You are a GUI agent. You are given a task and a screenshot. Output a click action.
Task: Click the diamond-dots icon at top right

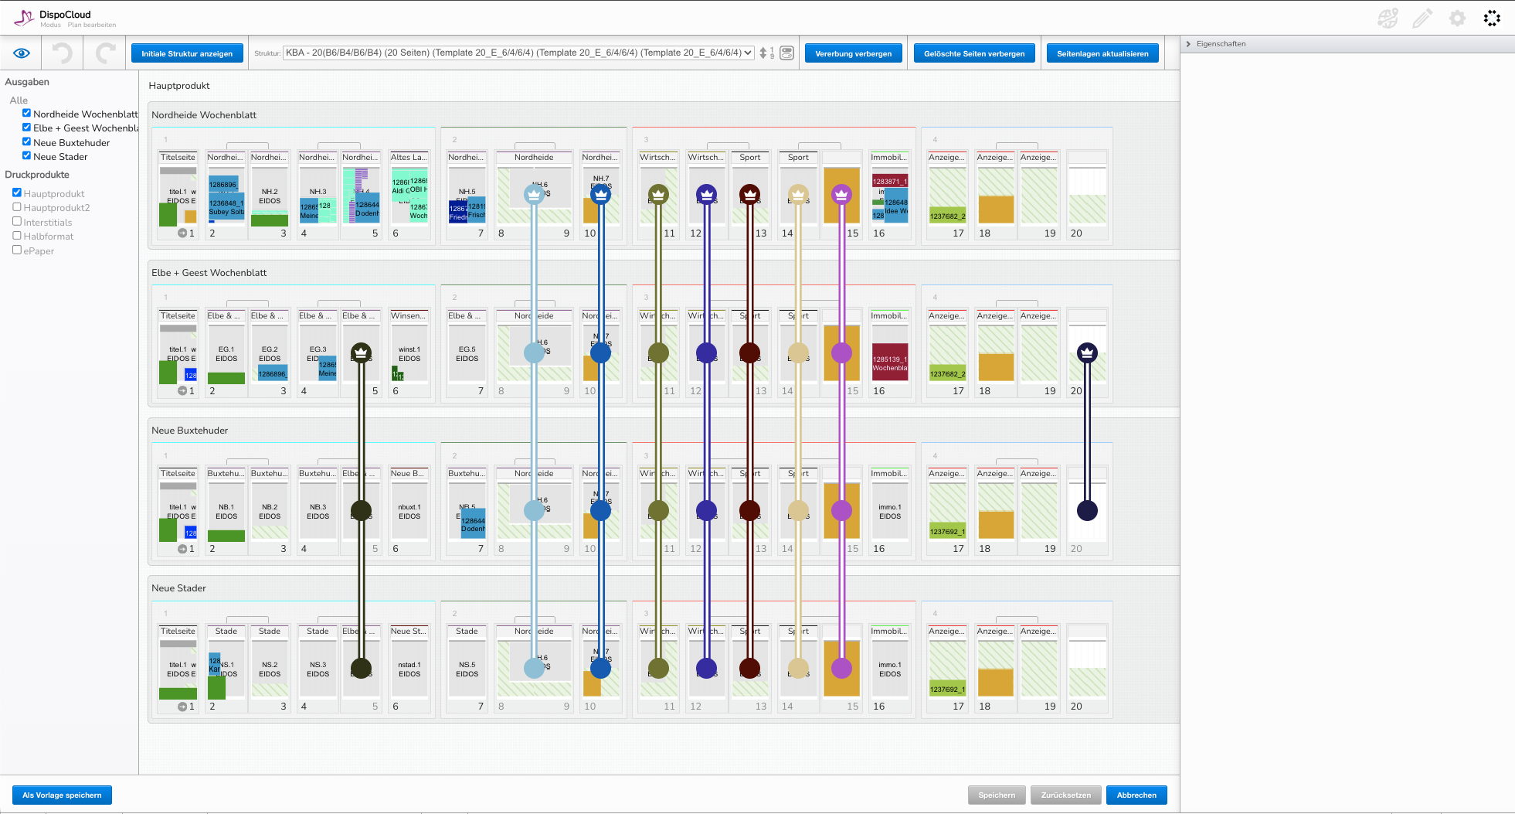tap(1492, 19)
